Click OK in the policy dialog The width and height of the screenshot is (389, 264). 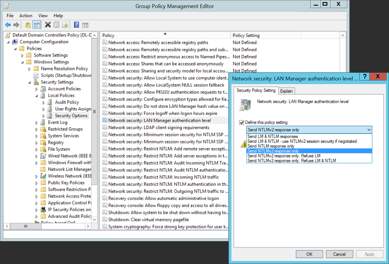point(309,254)
